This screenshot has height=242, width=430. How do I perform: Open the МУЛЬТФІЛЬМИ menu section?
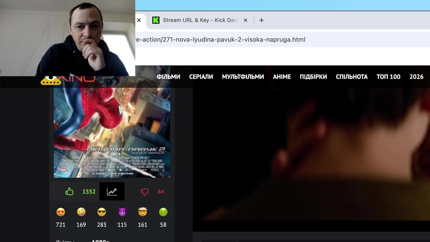243,77
